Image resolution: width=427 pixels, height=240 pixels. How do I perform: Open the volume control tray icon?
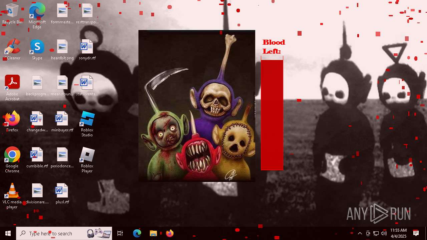(384, 233)
